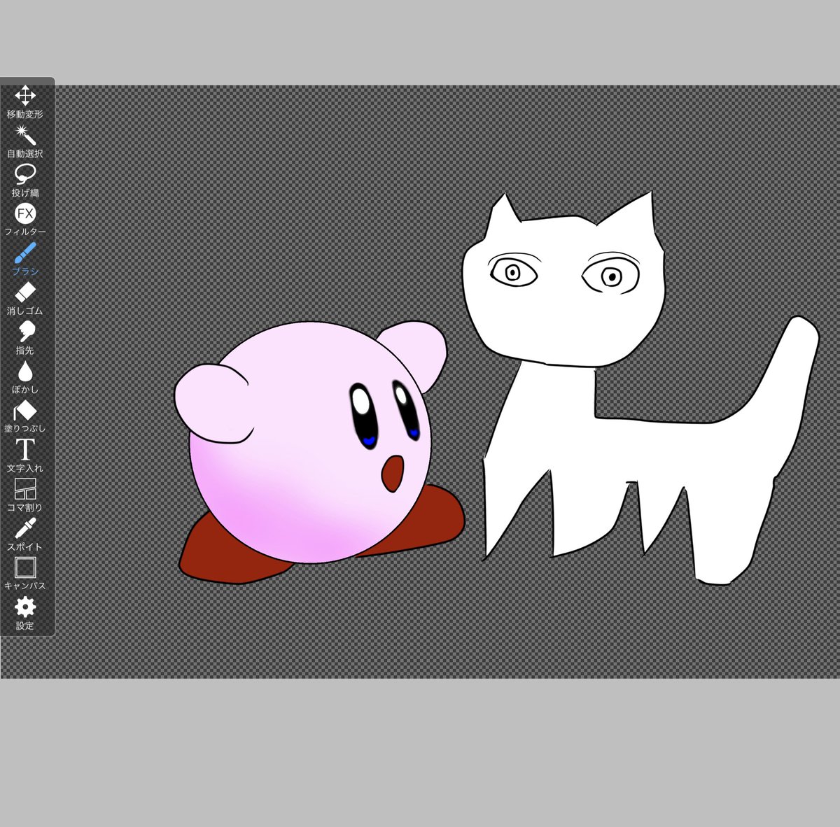Select the Eyedropper (スポイト) tool
This screenshot has width=840, height=827.
click(x=25, y=534)
